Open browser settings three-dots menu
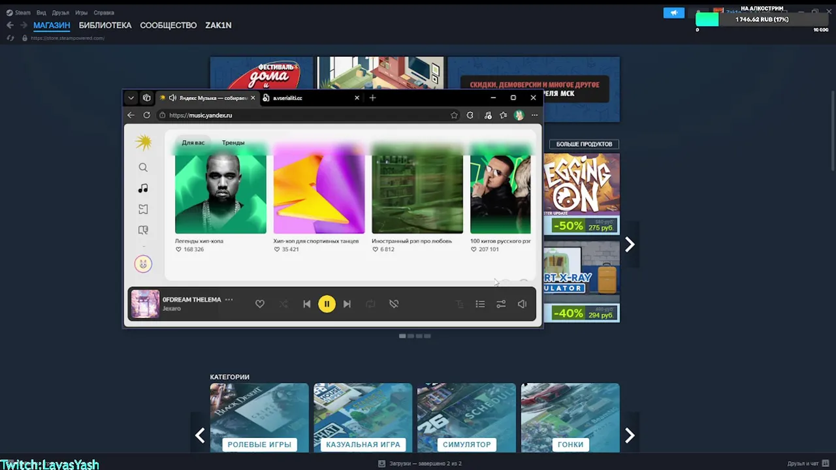Screen dimensions: 836x470 534,115
